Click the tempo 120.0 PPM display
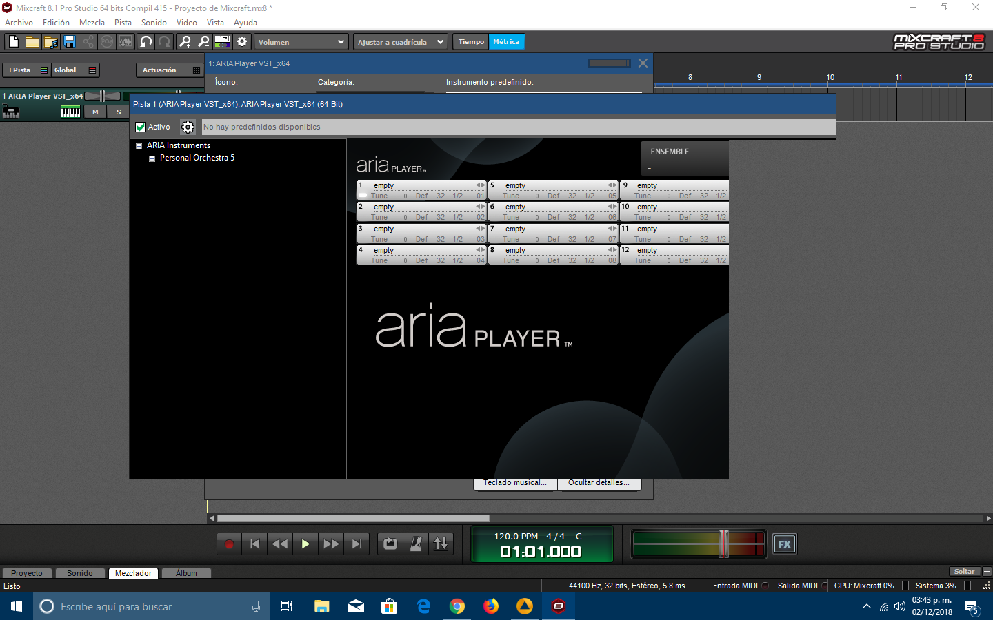 point(516,536)
